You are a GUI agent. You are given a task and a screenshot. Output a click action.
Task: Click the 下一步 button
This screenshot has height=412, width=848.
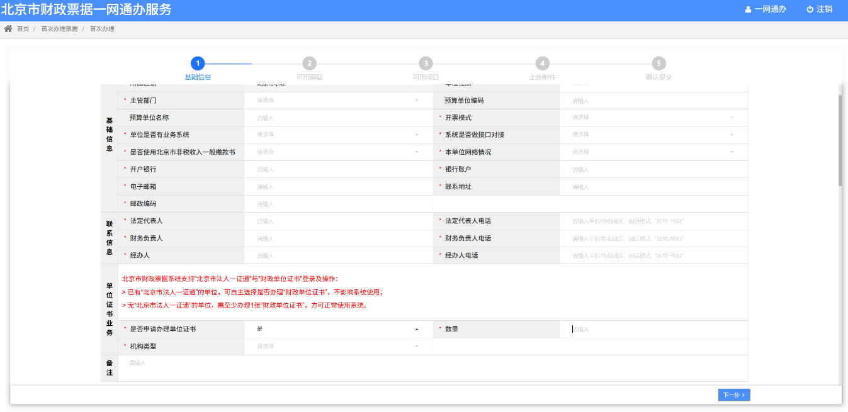pos(733,395)
